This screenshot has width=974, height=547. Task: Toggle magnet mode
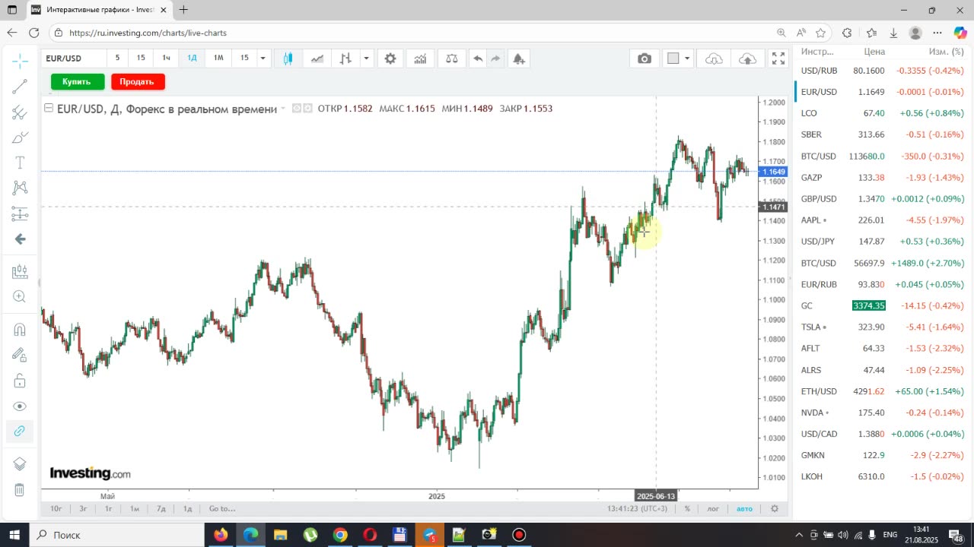20,329
